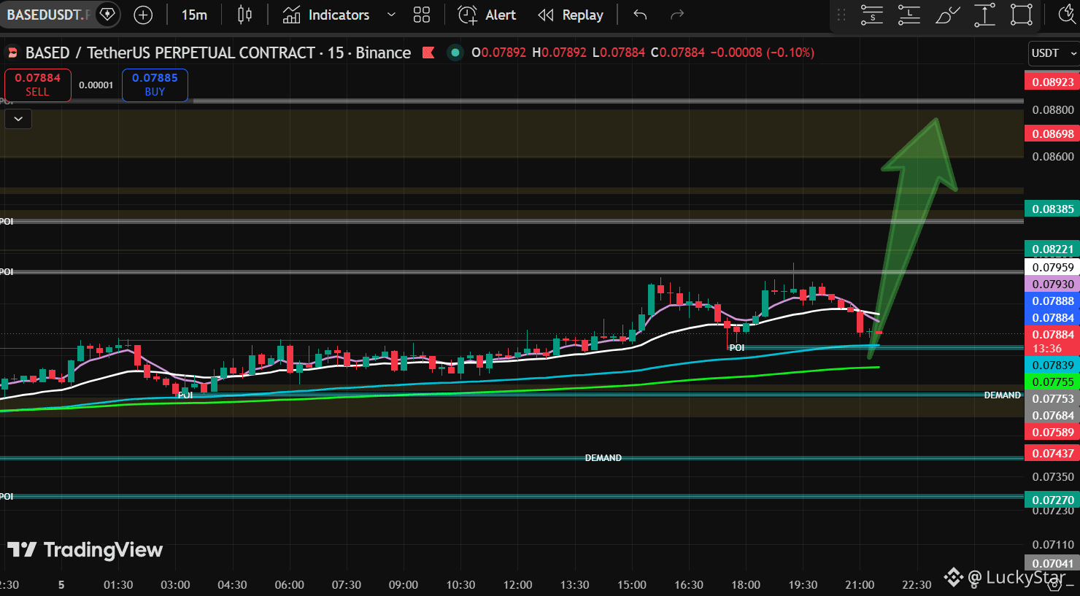The height and width of the screenshot is (596, 1080).
Task: Click the 13:36 candle countdown label
Action: coord(1047,349)
